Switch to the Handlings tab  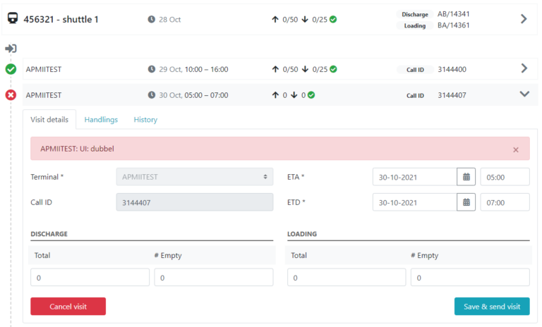pos(101,120)
